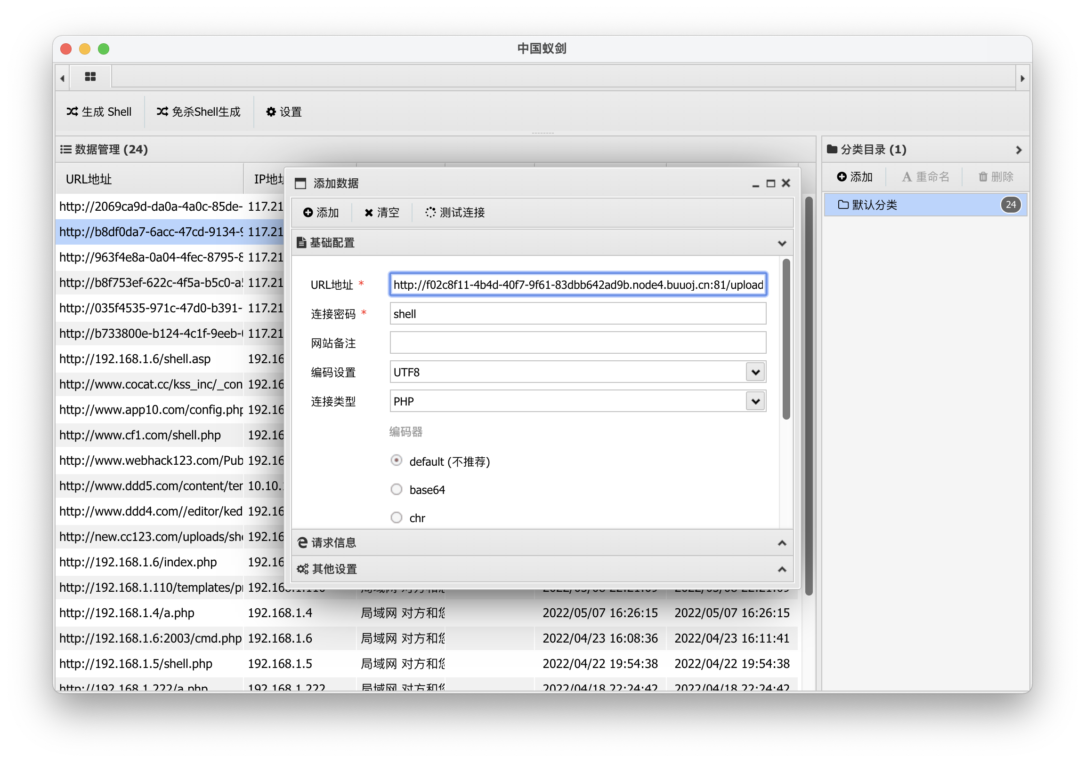Click the 测试连接 spinner icon
This screenshot has height=763, width=1085.
pyautogui.click(x=430, y=213)
